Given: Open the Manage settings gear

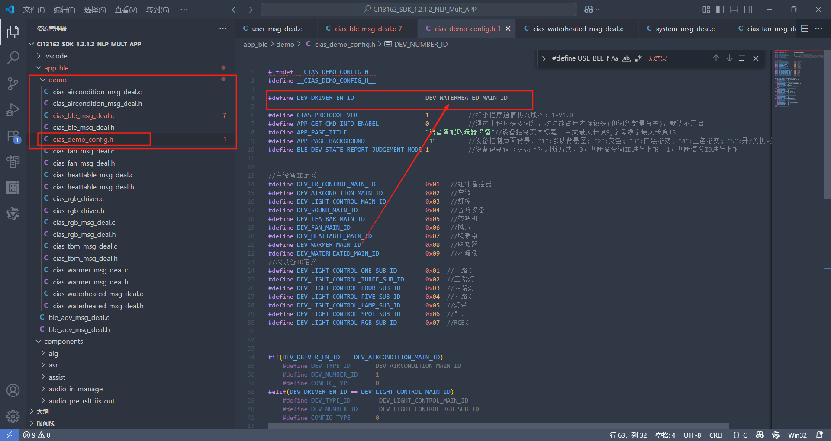Looking at the screenshot, I should (13, 416).
